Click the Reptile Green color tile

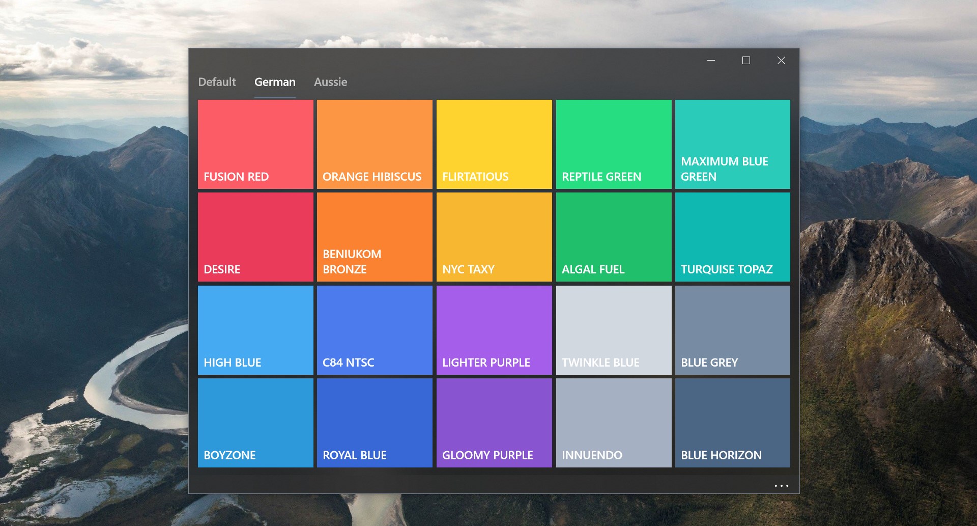[x=614, y=144]
